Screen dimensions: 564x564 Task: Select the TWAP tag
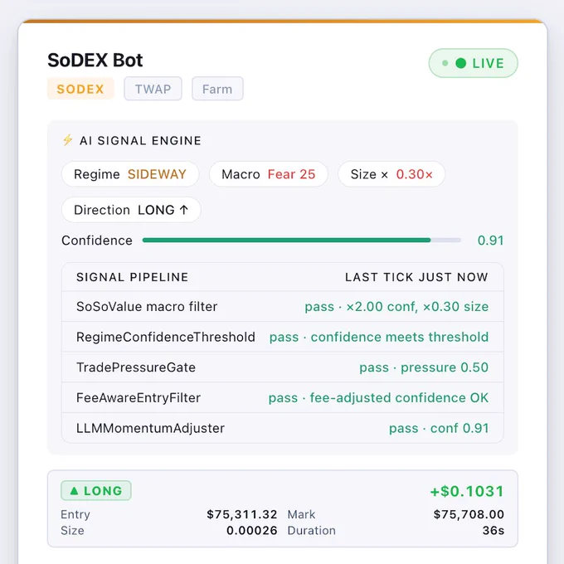pos(153,89)
